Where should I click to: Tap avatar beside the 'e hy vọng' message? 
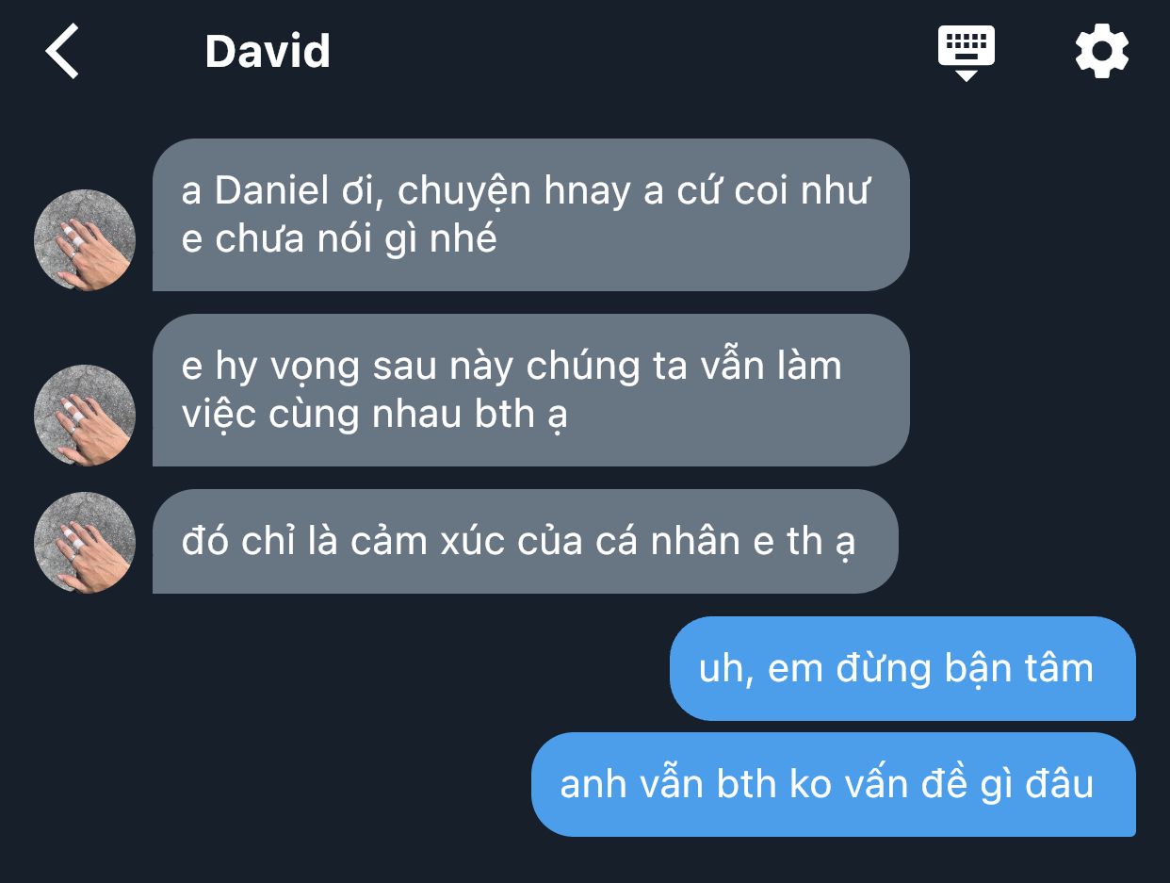(85, 416)
